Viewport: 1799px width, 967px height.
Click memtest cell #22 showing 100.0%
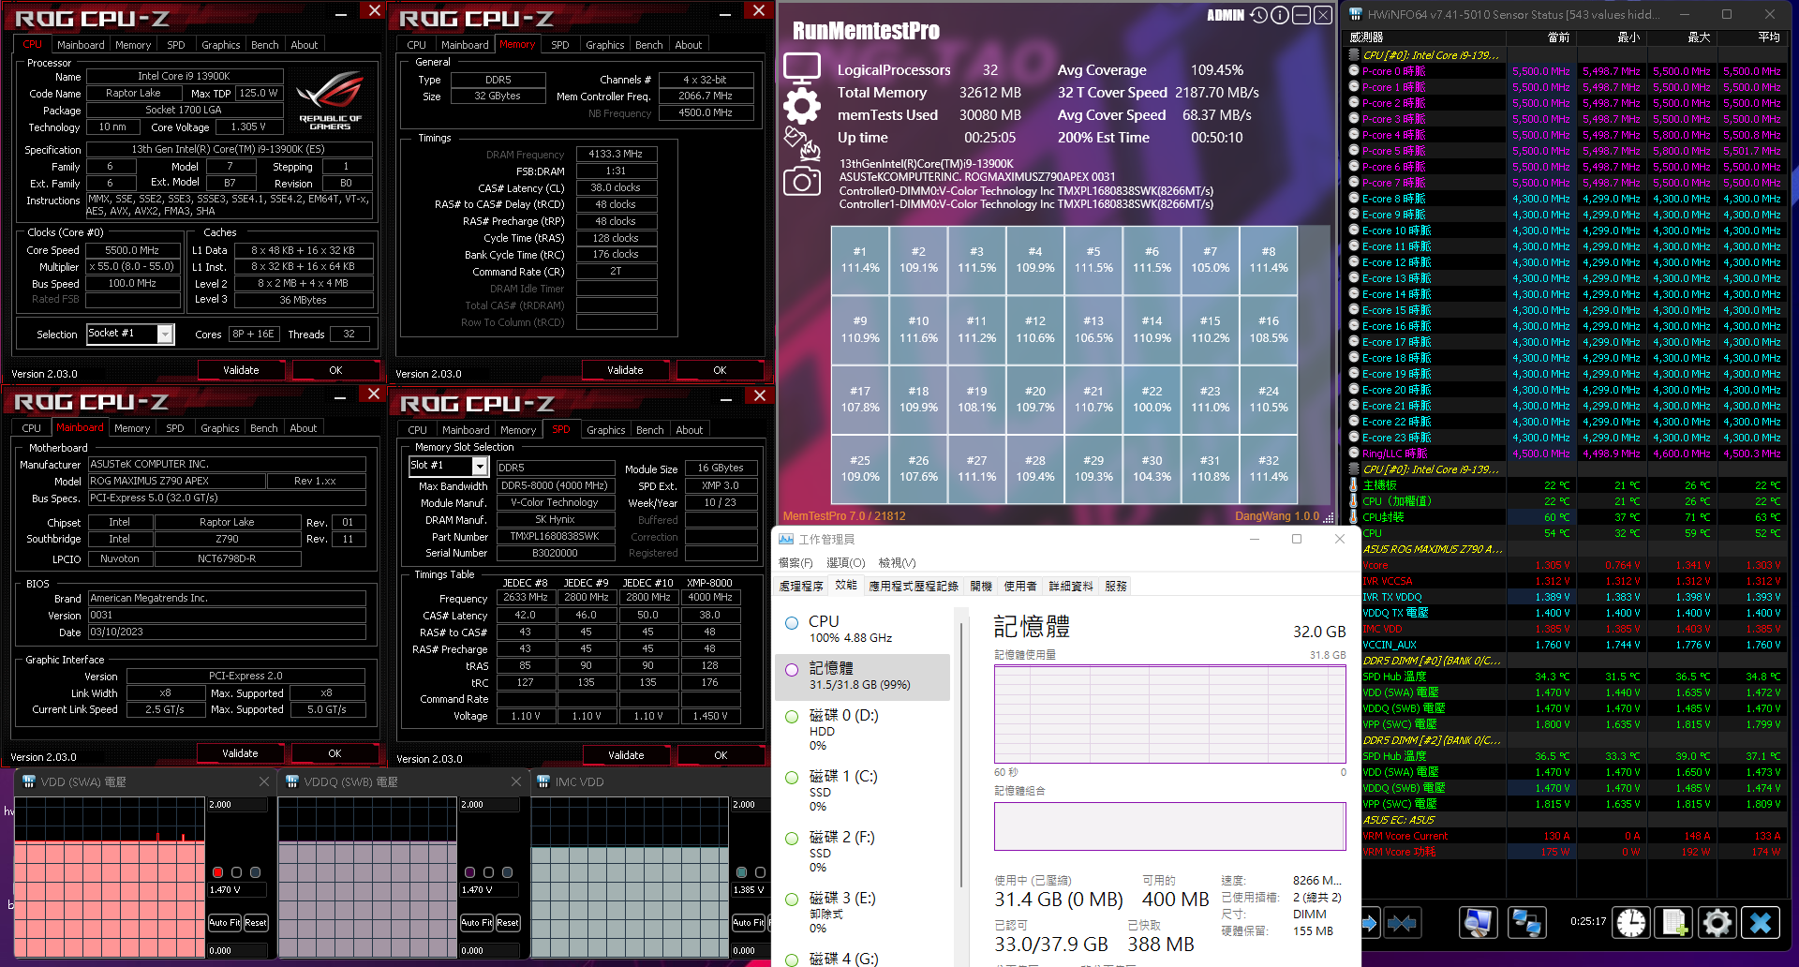(1152, 399)
